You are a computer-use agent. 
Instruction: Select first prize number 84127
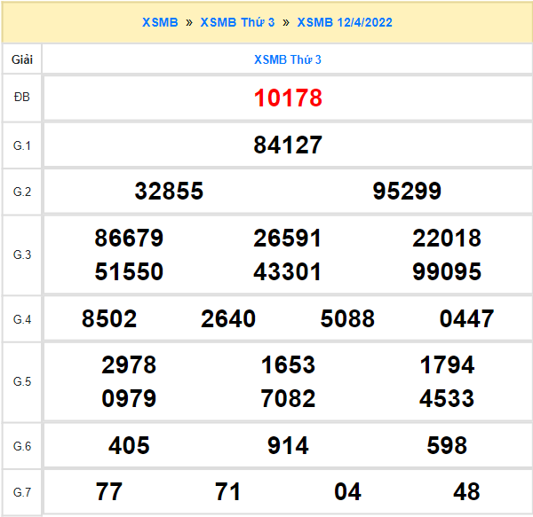point(288,145)
